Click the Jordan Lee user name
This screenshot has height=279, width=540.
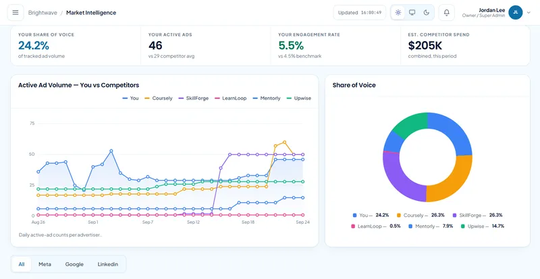click(x=492, y=10)
